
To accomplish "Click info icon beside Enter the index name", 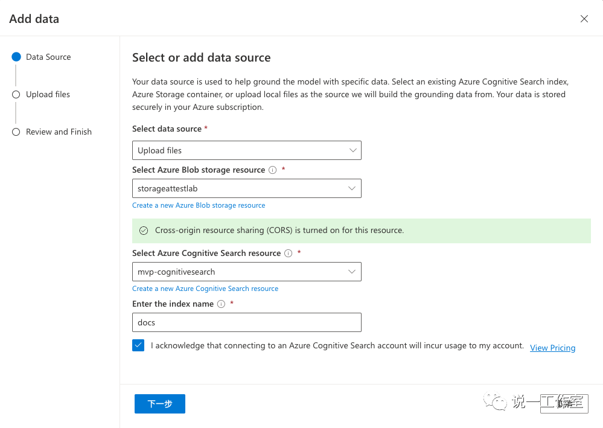I will point(221,304).
